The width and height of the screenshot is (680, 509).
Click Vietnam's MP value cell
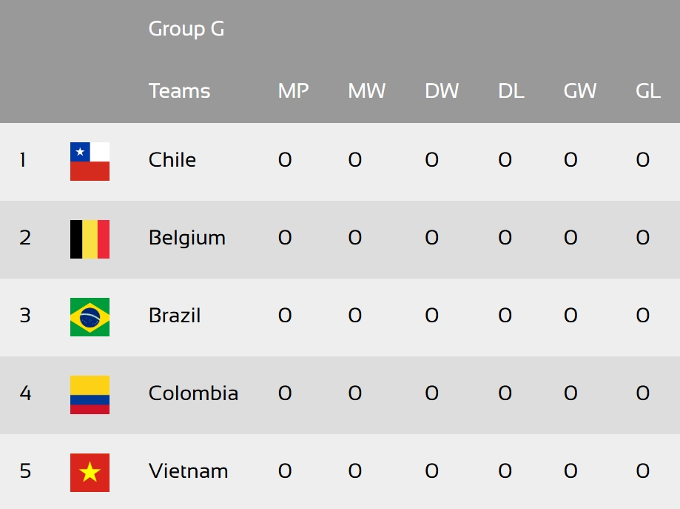point(285,471)
